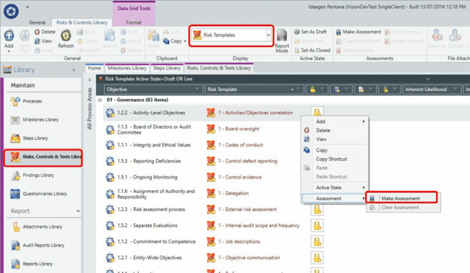Choose Copy in the context menu
This screenshot has height=273, width=470.
(x=335, y=150)
